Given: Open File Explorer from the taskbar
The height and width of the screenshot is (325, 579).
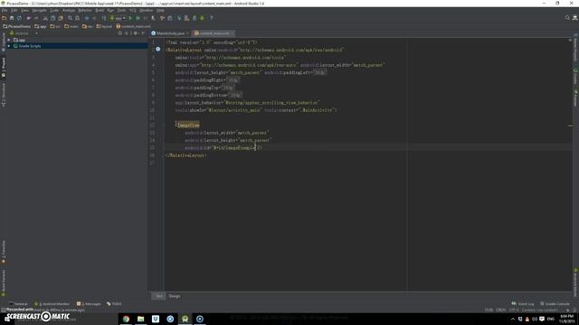Looking at the screenshot, I should [x=141, y=319].
